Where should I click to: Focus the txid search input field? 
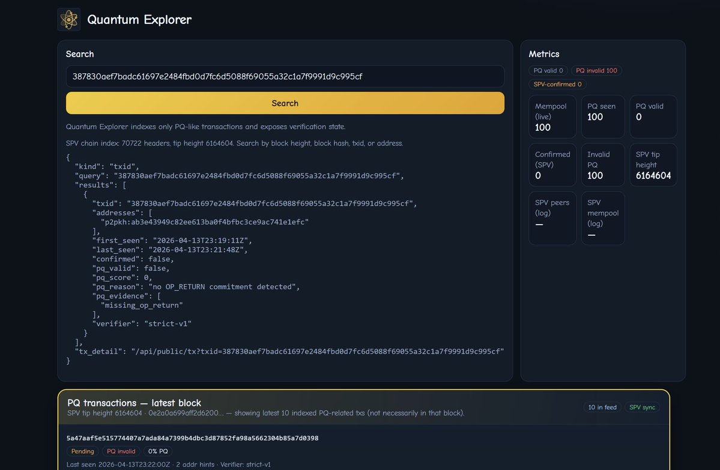tap(285, 76)
